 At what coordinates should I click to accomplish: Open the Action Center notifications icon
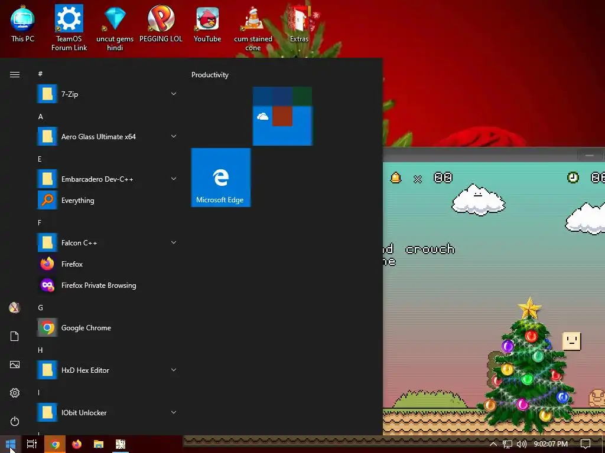point(586,444)
